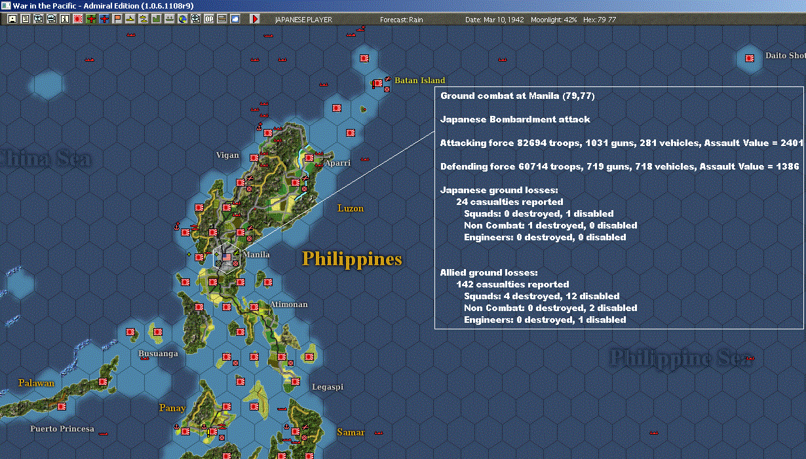806x459 pixels.
Task: Select the US flag unit at Manila
Action: coord(227,257)
